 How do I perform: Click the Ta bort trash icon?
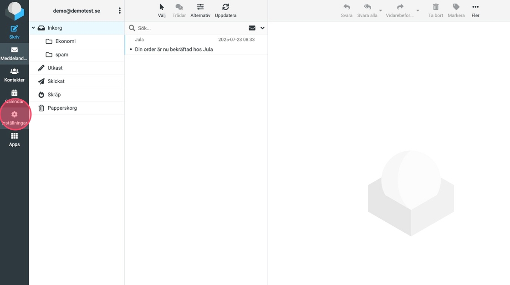(x=436, y=7)
